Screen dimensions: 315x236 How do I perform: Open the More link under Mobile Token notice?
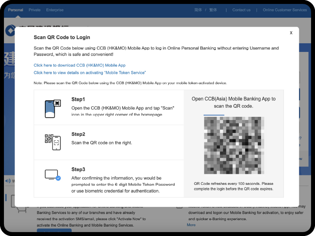[x=191, y=225]
